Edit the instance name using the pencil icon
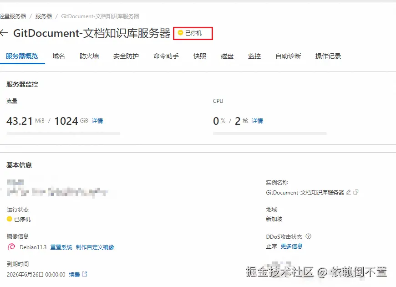 coord(348,192)
